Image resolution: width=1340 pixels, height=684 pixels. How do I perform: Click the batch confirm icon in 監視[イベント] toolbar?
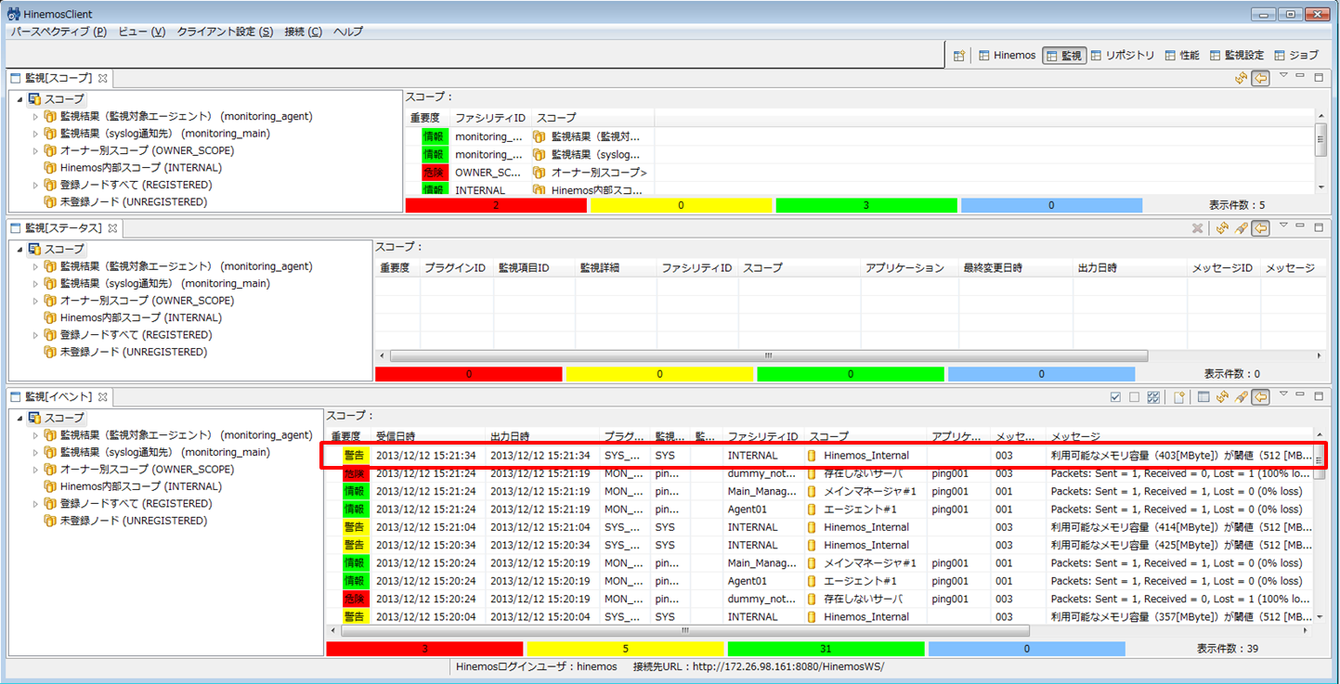pyautogui.click(x=1153, y=397)
